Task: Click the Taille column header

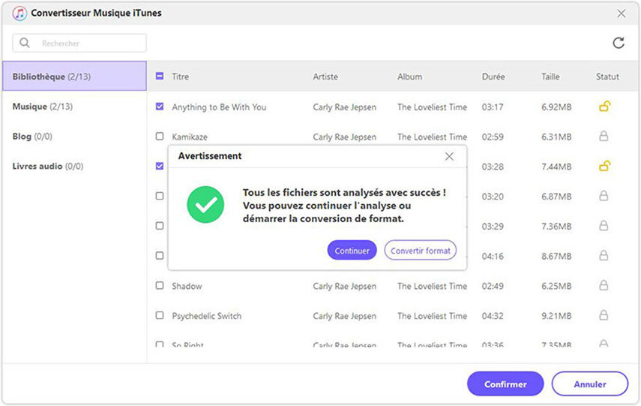Action: tap(550, 77)
